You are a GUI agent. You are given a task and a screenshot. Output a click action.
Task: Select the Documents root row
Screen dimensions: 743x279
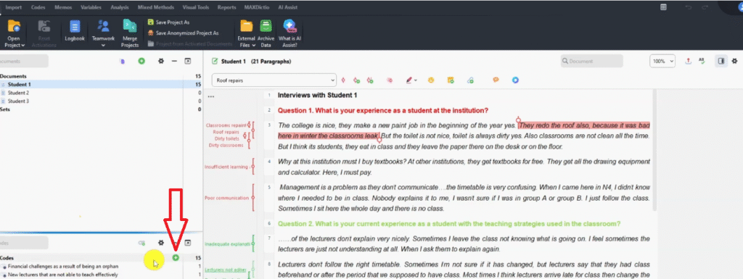(x=101, y=76)
